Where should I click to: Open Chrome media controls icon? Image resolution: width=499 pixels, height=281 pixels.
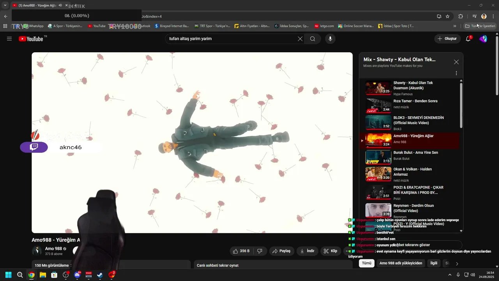click(x=474, y=16)
